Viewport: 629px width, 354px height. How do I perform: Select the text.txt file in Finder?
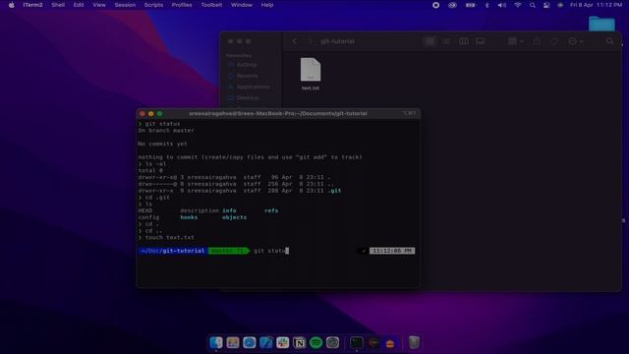tap(311, 74)
